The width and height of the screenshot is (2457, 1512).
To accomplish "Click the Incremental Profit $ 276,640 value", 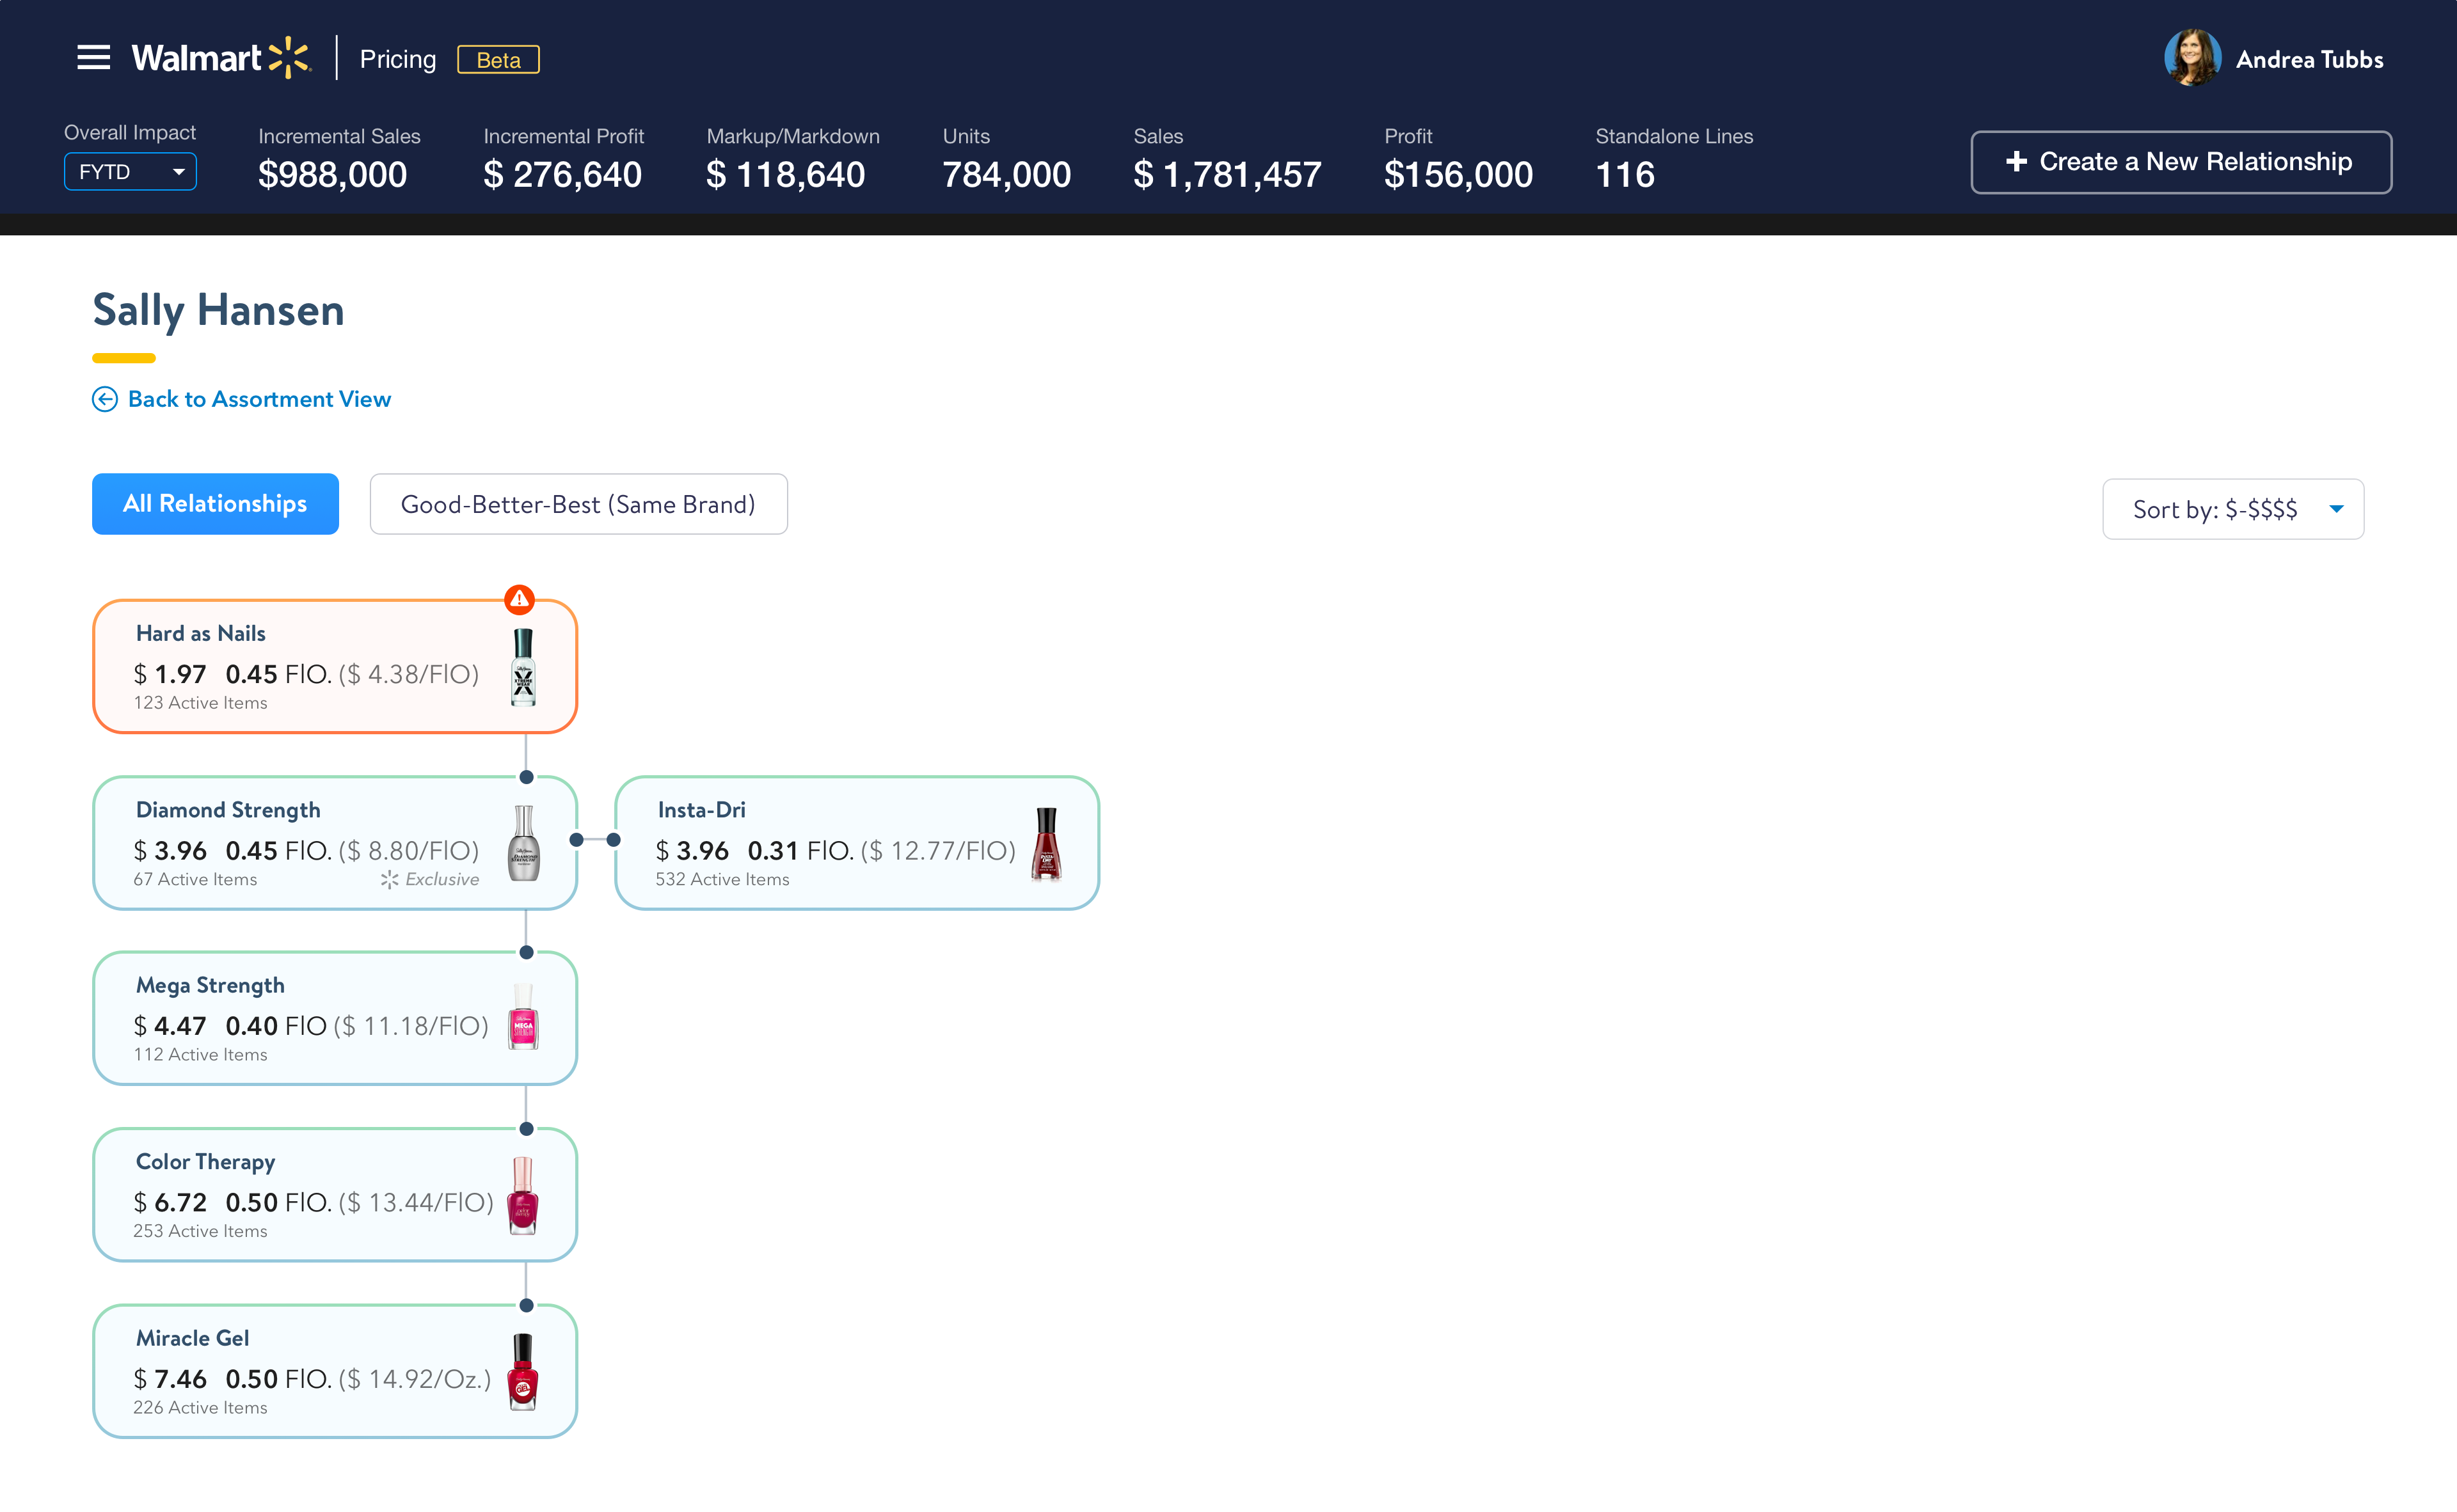I will (x=562, y=175).
